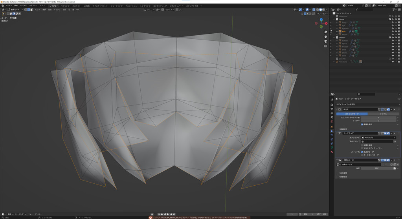Viewport: 402px width, 219px height.
Task: Open the レンダー menu
Action: pyautogui.click(x=23, y=5)
